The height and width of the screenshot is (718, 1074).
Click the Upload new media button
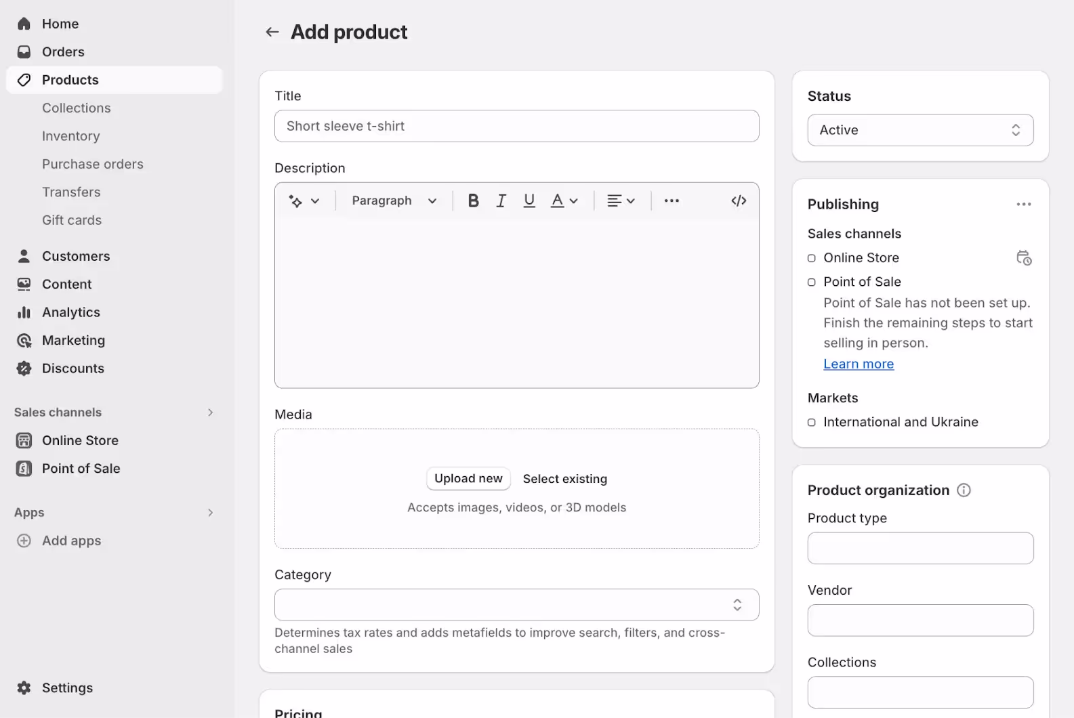coord(468,479)
